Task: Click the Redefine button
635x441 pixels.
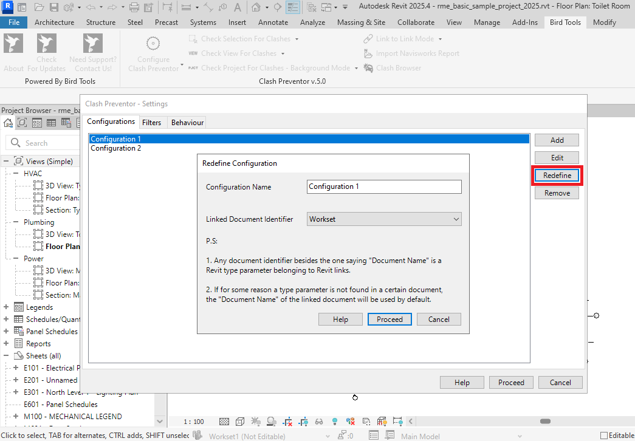Action: click(557, 176)
